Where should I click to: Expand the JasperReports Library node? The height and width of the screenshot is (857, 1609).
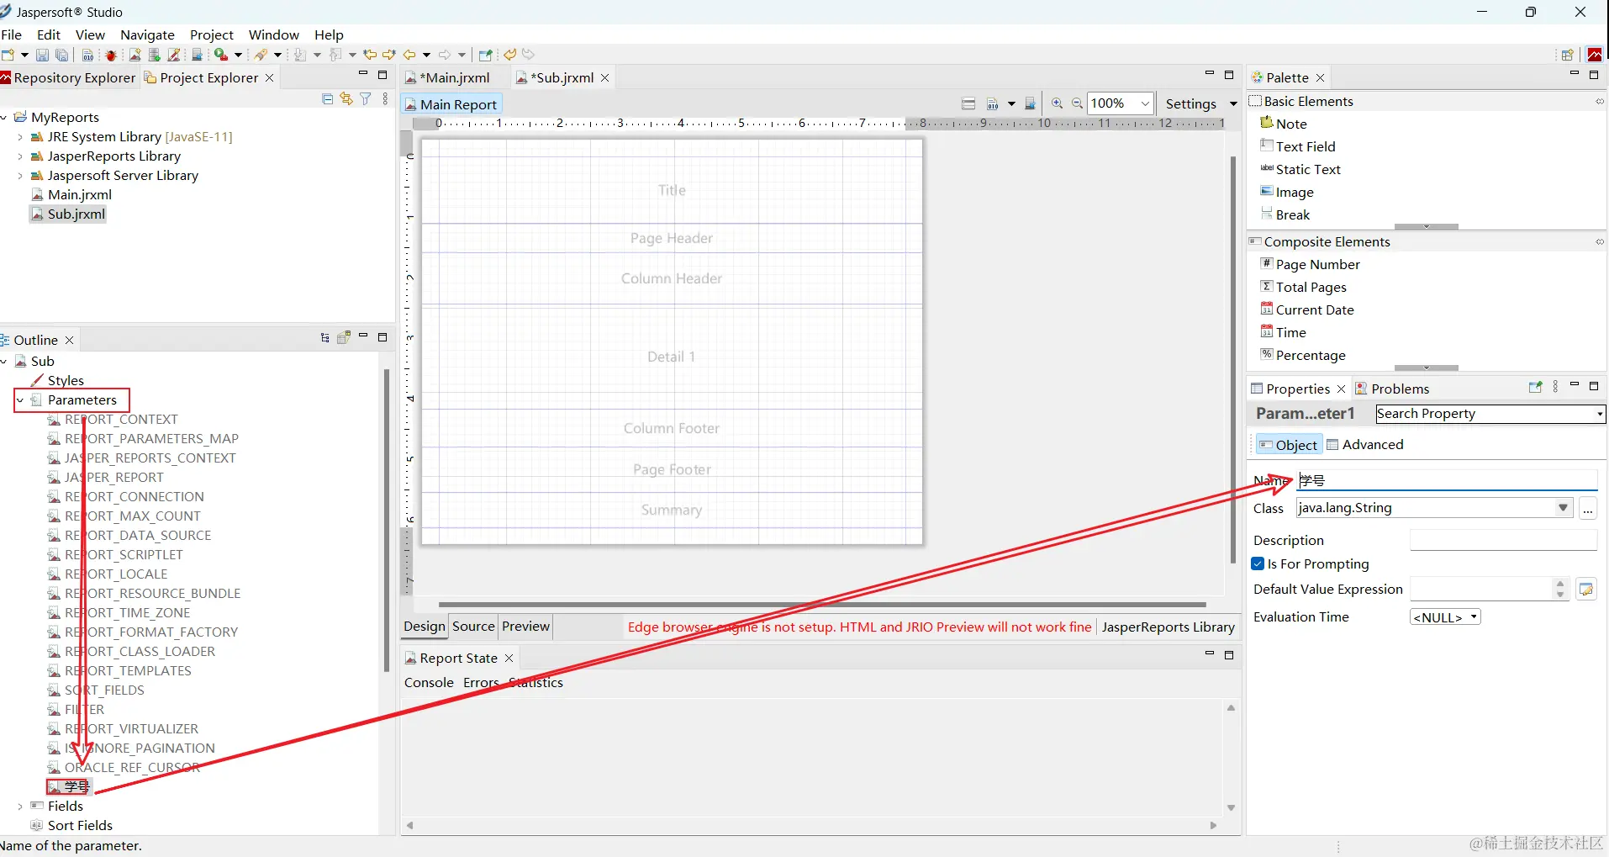pyautogui.click(x=20, y=156)
